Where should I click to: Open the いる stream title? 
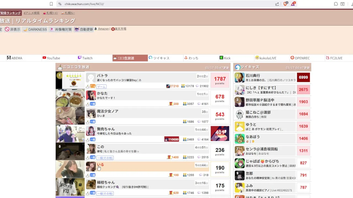pos(100,165)
